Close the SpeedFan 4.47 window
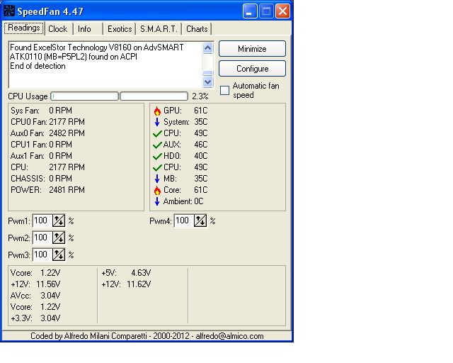The height and width of the screenshot is (363, 453). point(282,11)
